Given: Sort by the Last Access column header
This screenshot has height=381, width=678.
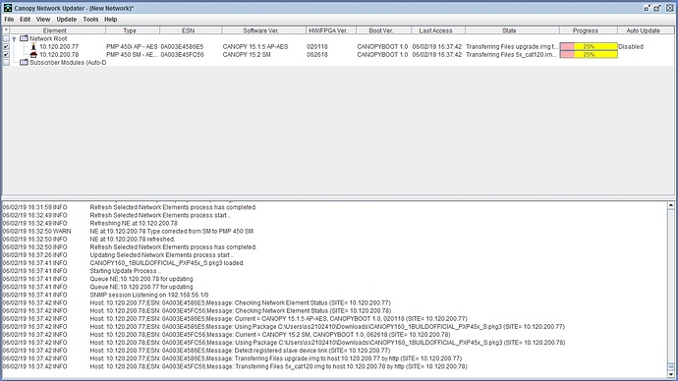Looking at the screenshot, I should (x=438, y=30).
